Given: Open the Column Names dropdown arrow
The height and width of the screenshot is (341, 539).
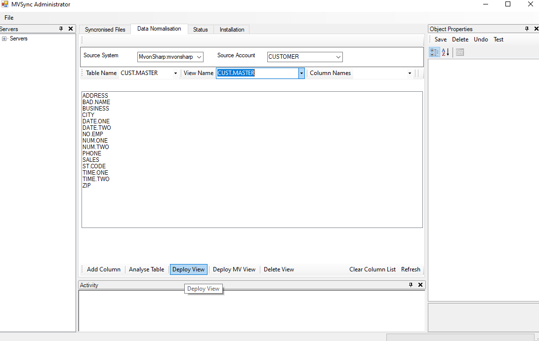Looking at the screenshot, I should pos(410,73).
